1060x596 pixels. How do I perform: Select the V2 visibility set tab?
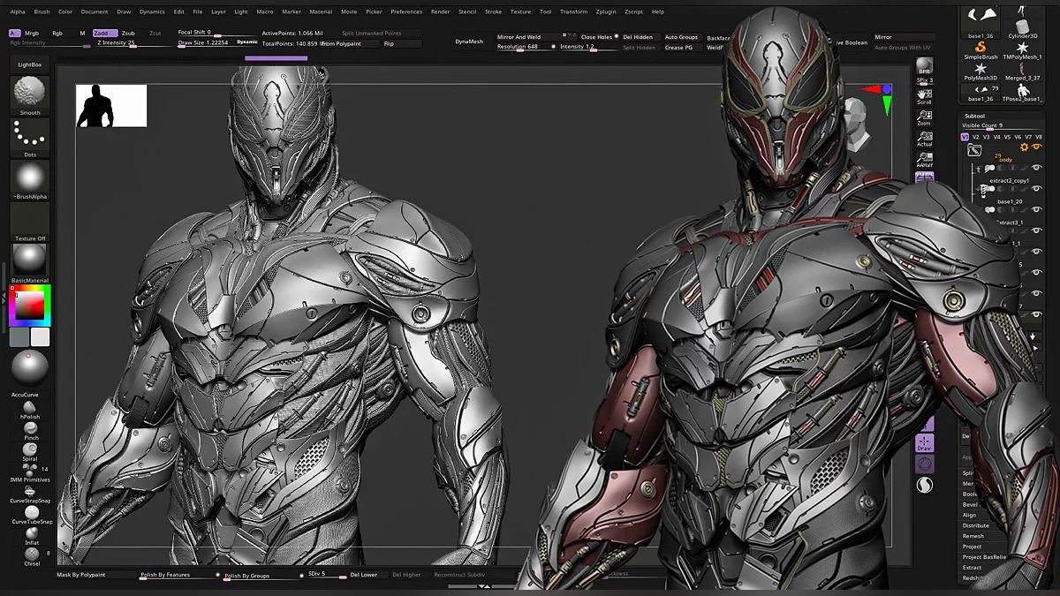(976, 137)
